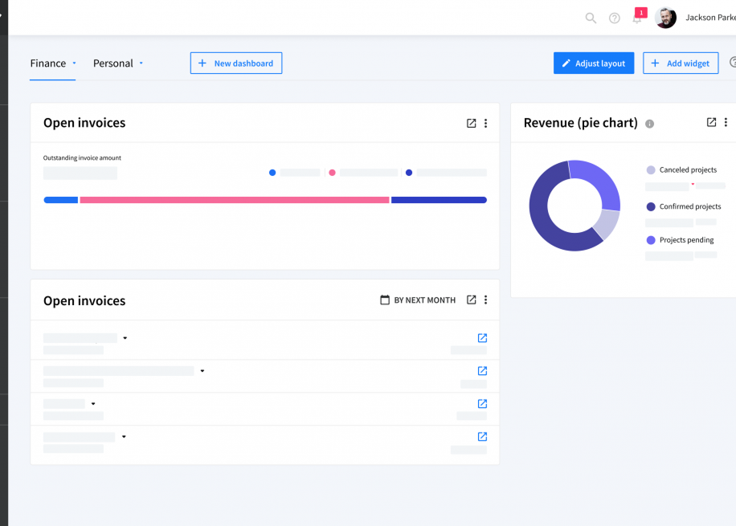
Task: Open Revenue pie chart external link icon
Action: [711, 122]
